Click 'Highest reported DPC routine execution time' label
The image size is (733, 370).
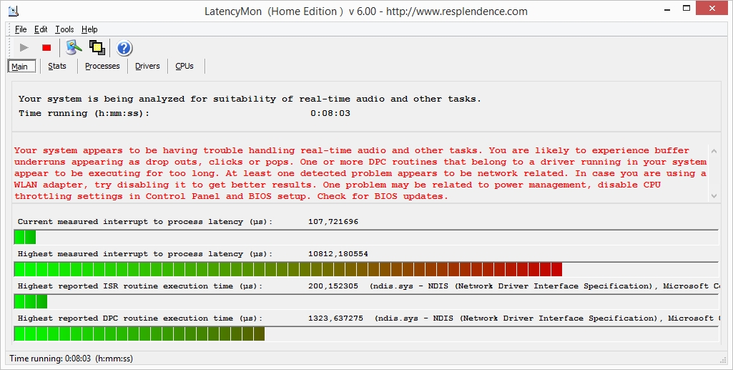pos(140,318)
